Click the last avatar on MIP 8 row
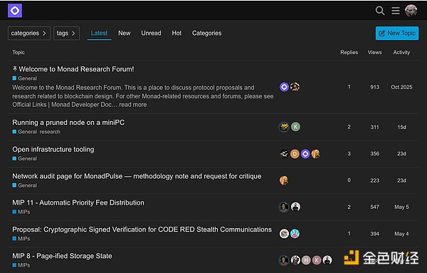This screenshot has height=273, width=427. (x=327, y=260)
